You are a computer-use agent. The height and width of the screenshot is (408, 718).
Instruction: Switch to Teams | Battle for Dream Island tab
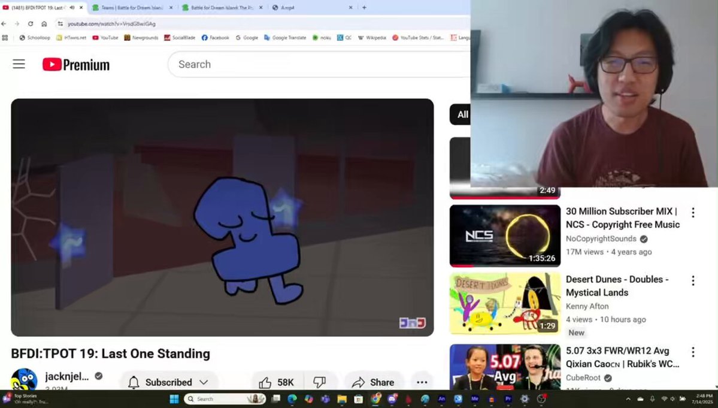click(133, 8)
